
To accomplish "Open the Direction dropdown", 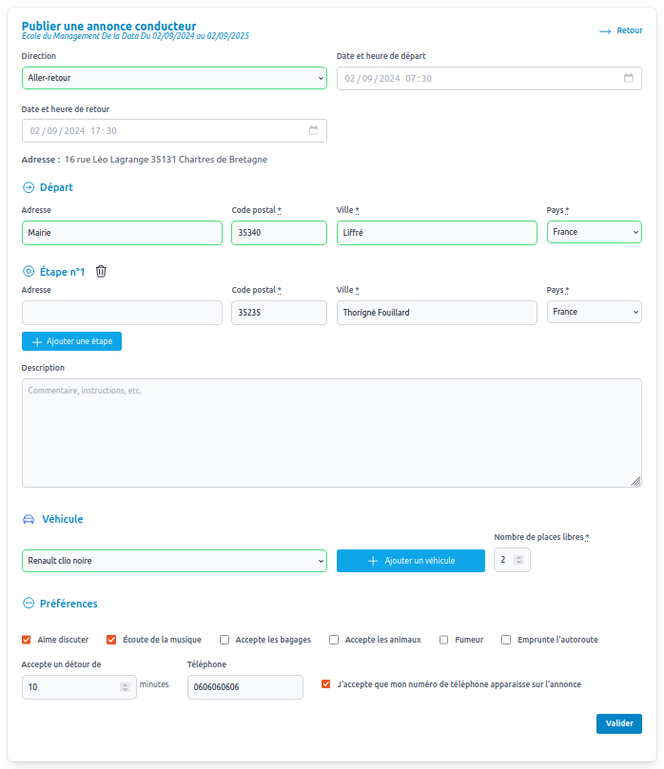I will [x=174, y=78].
